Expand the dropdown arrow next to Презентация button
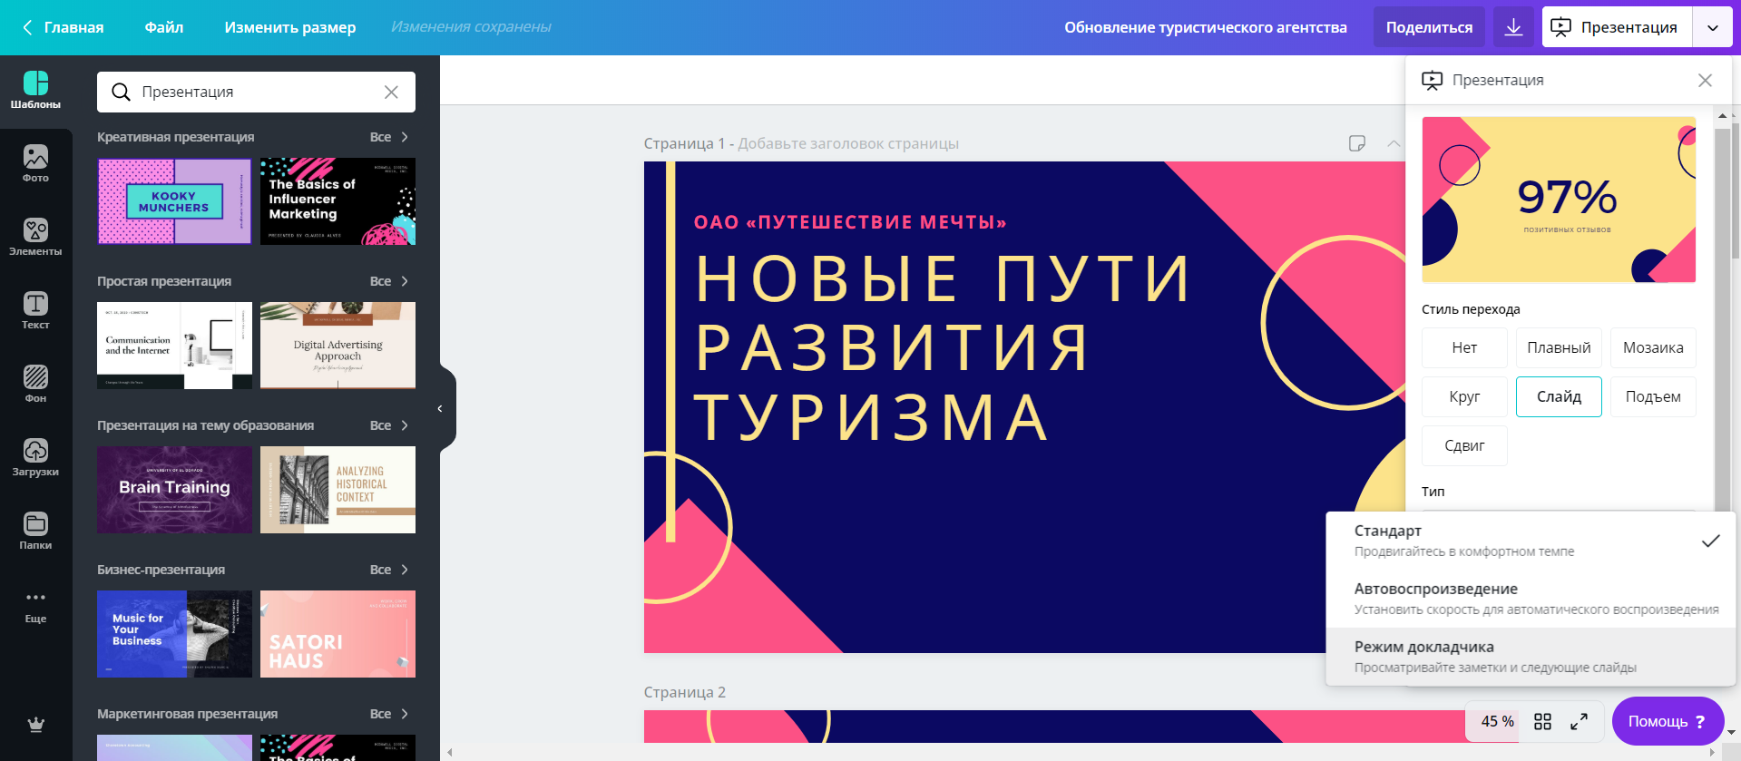This screenshot has height=761, width=1741. tap(1712, 27)
